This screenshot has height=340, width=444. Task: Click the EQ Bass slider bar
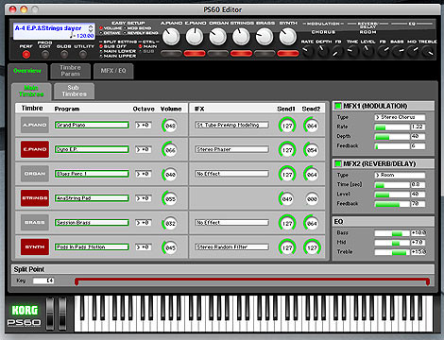point(392,233)
